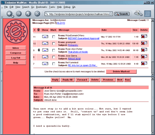This screenshot has height=135, width=155.
Task: Delete message 10 from greekpeak icon
Action: 144,43
